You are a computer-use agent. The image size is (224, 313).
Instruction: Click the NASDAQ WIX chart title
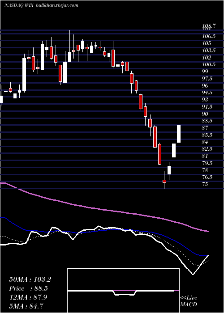tap(19, 5)
